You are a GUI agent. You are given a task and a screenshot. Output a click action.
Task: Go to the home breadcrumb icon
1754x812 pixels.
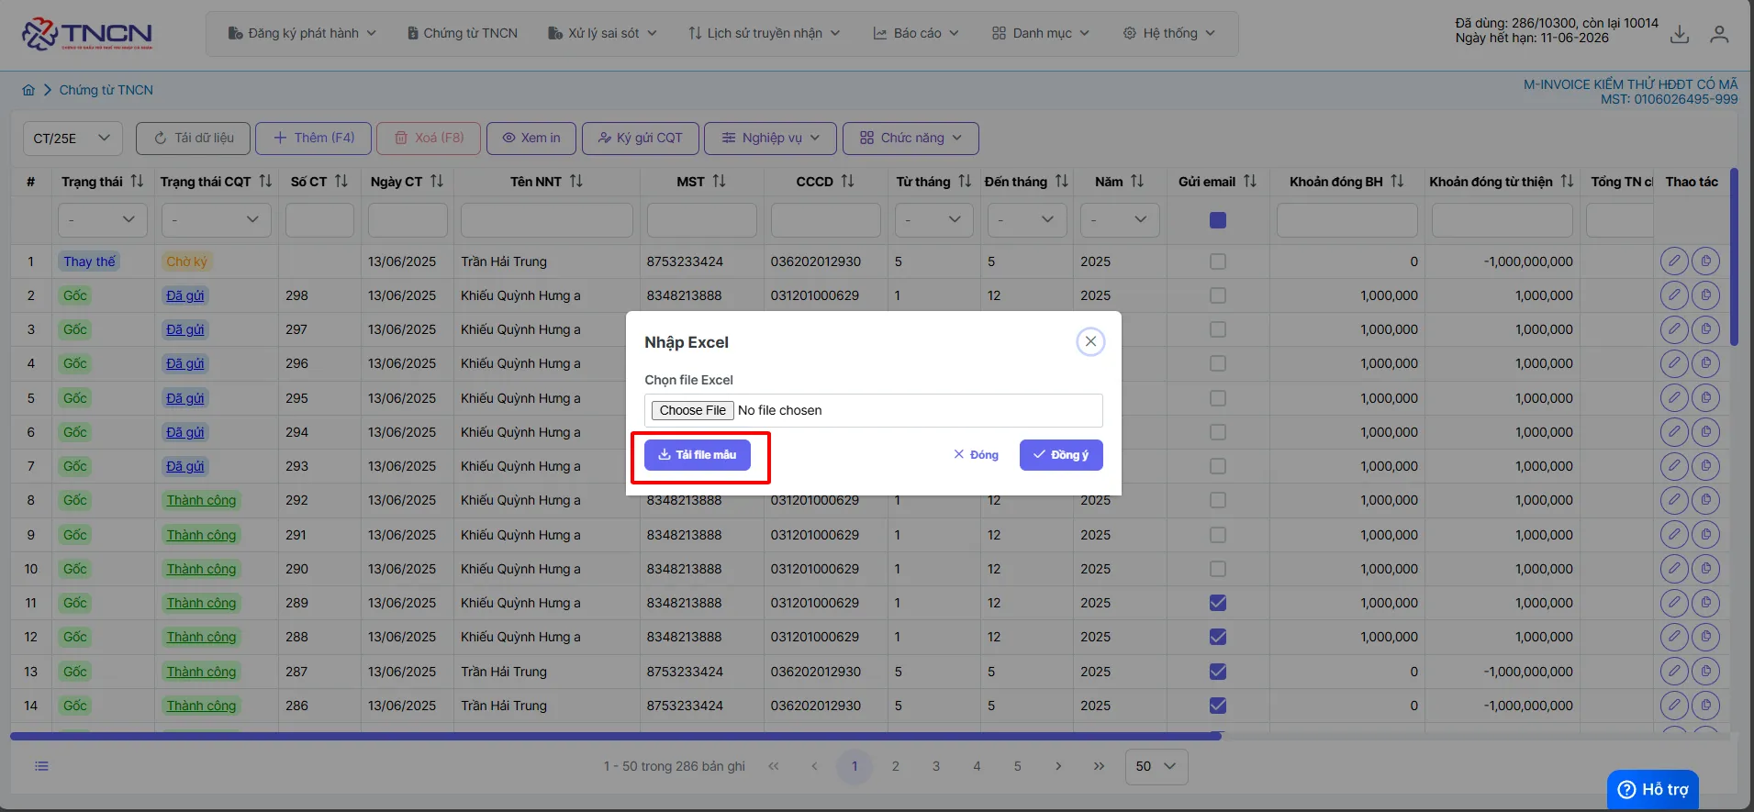click(x=28, y=90)
